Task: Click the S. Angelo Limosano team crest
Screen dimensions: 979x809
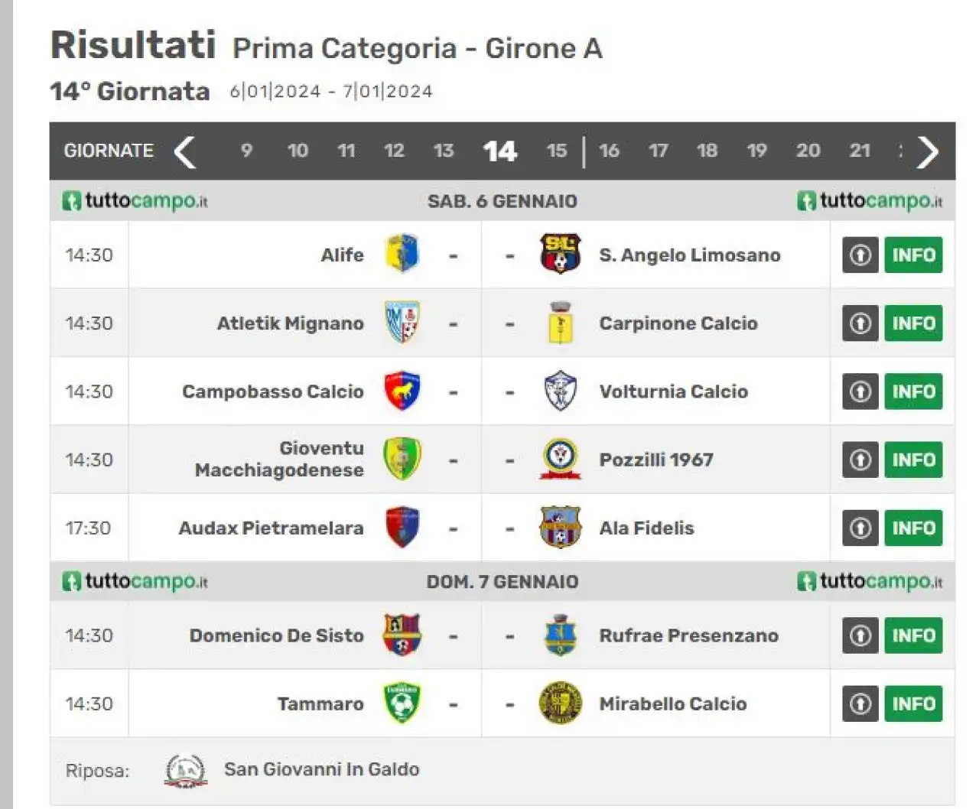Action: pos(561,255)
